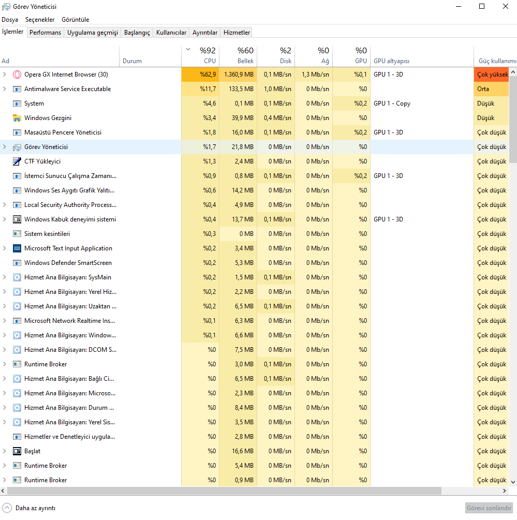
Task: Click the Local Security Authority Process icon
Action: pos(17,205)
